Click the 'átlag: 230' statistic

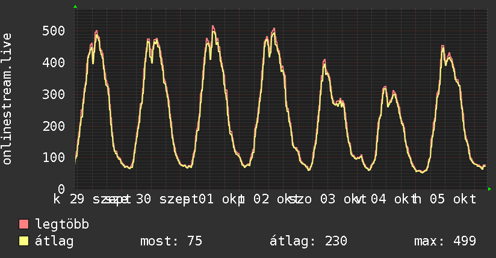click(308, 241)
